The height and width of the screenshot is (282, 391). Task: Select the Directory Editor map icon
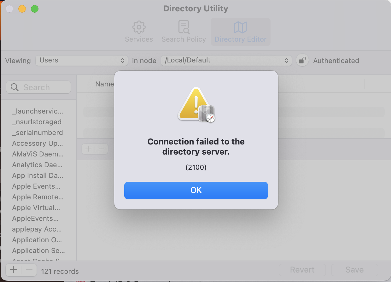click(240, 27)
